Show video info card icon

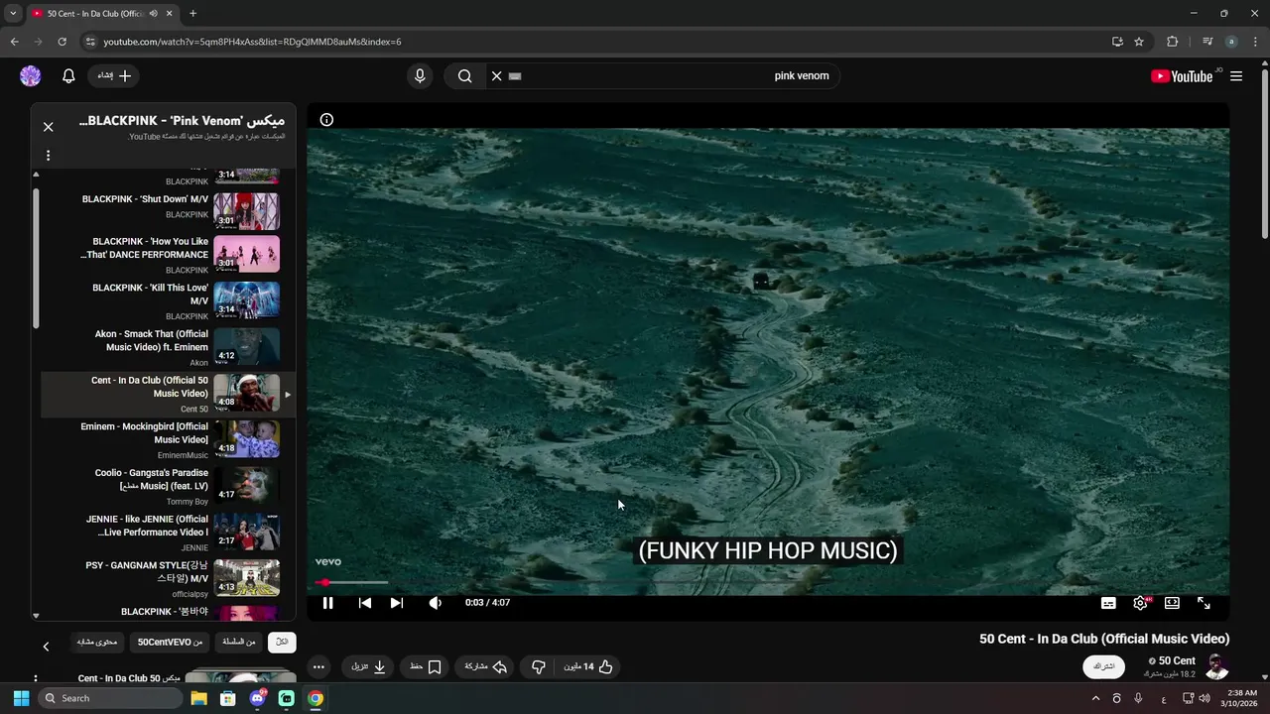pyautogui.click(x=326, y=120)
